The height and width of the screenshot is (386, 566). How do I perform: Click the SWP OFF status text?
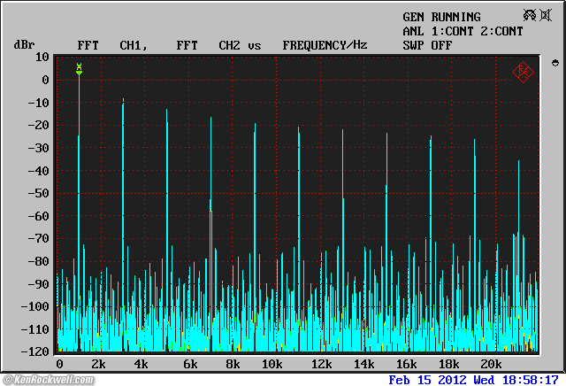pyautogui.click(x=427, y=45)
